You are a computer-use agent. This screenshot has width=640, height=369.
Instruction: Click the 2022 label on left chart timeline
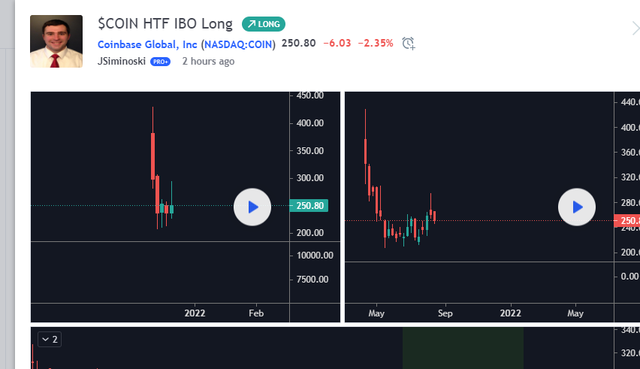click(x=195, y=313)
